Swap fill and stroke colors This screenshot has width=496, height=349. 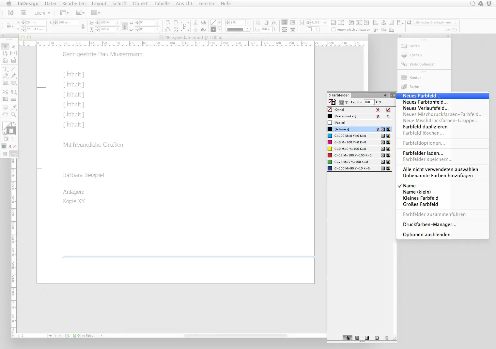point(14,123)
